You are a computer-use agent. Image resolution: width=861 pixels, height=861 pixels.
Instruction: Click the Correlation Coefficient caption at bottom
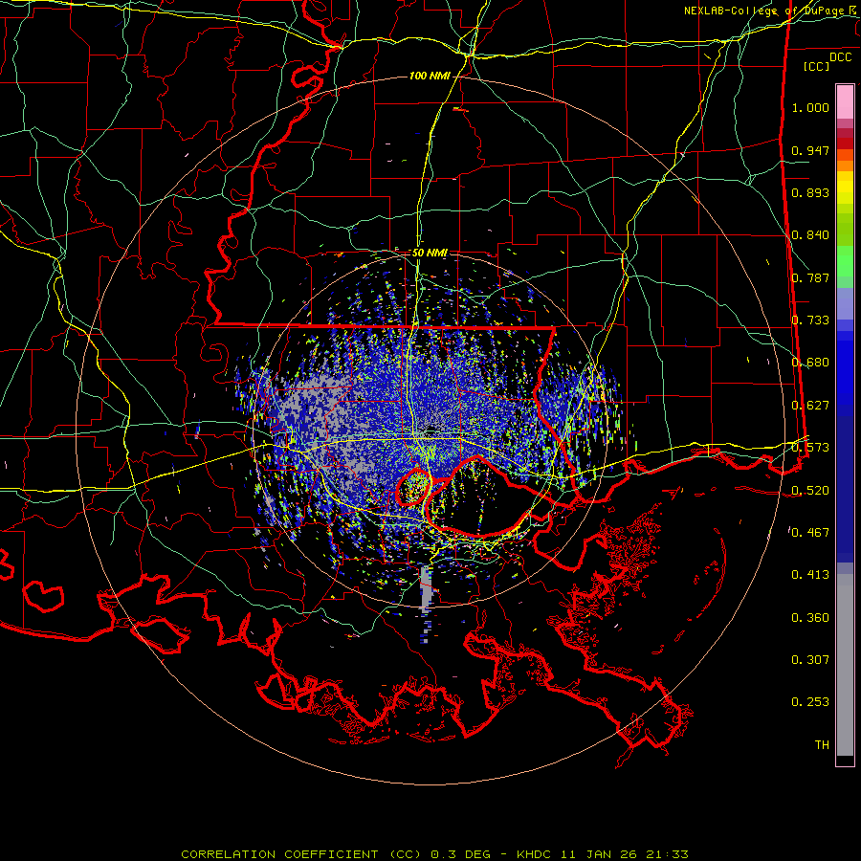point(434,854)
